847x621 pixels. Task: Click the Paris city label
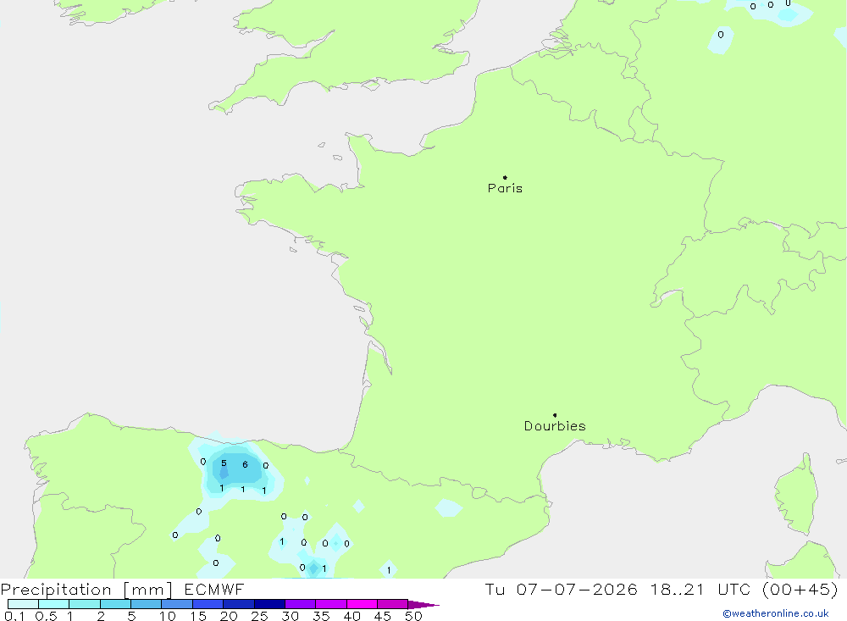tap(505, 188)
